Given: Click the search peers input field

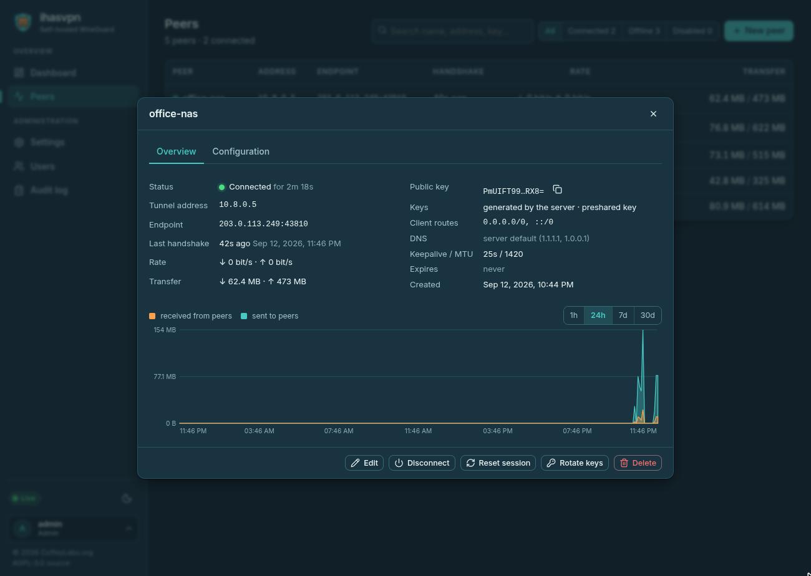Looking at the screenshot, I should pos(453,31).
